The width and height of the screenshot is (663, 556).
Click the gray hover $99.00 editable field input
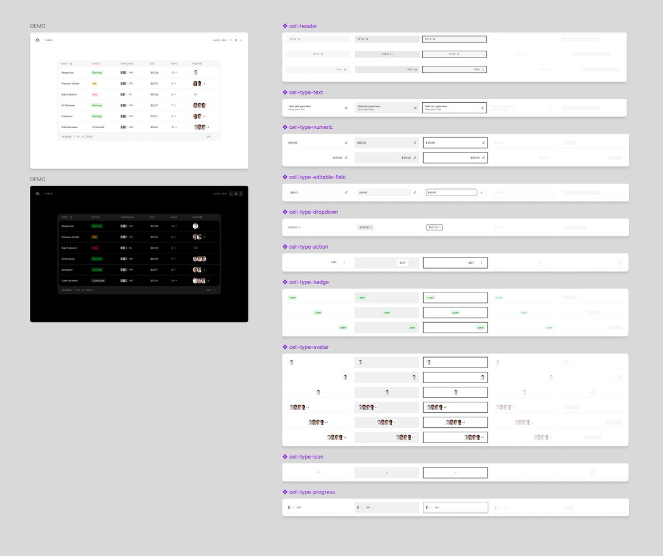click(383, 192)
